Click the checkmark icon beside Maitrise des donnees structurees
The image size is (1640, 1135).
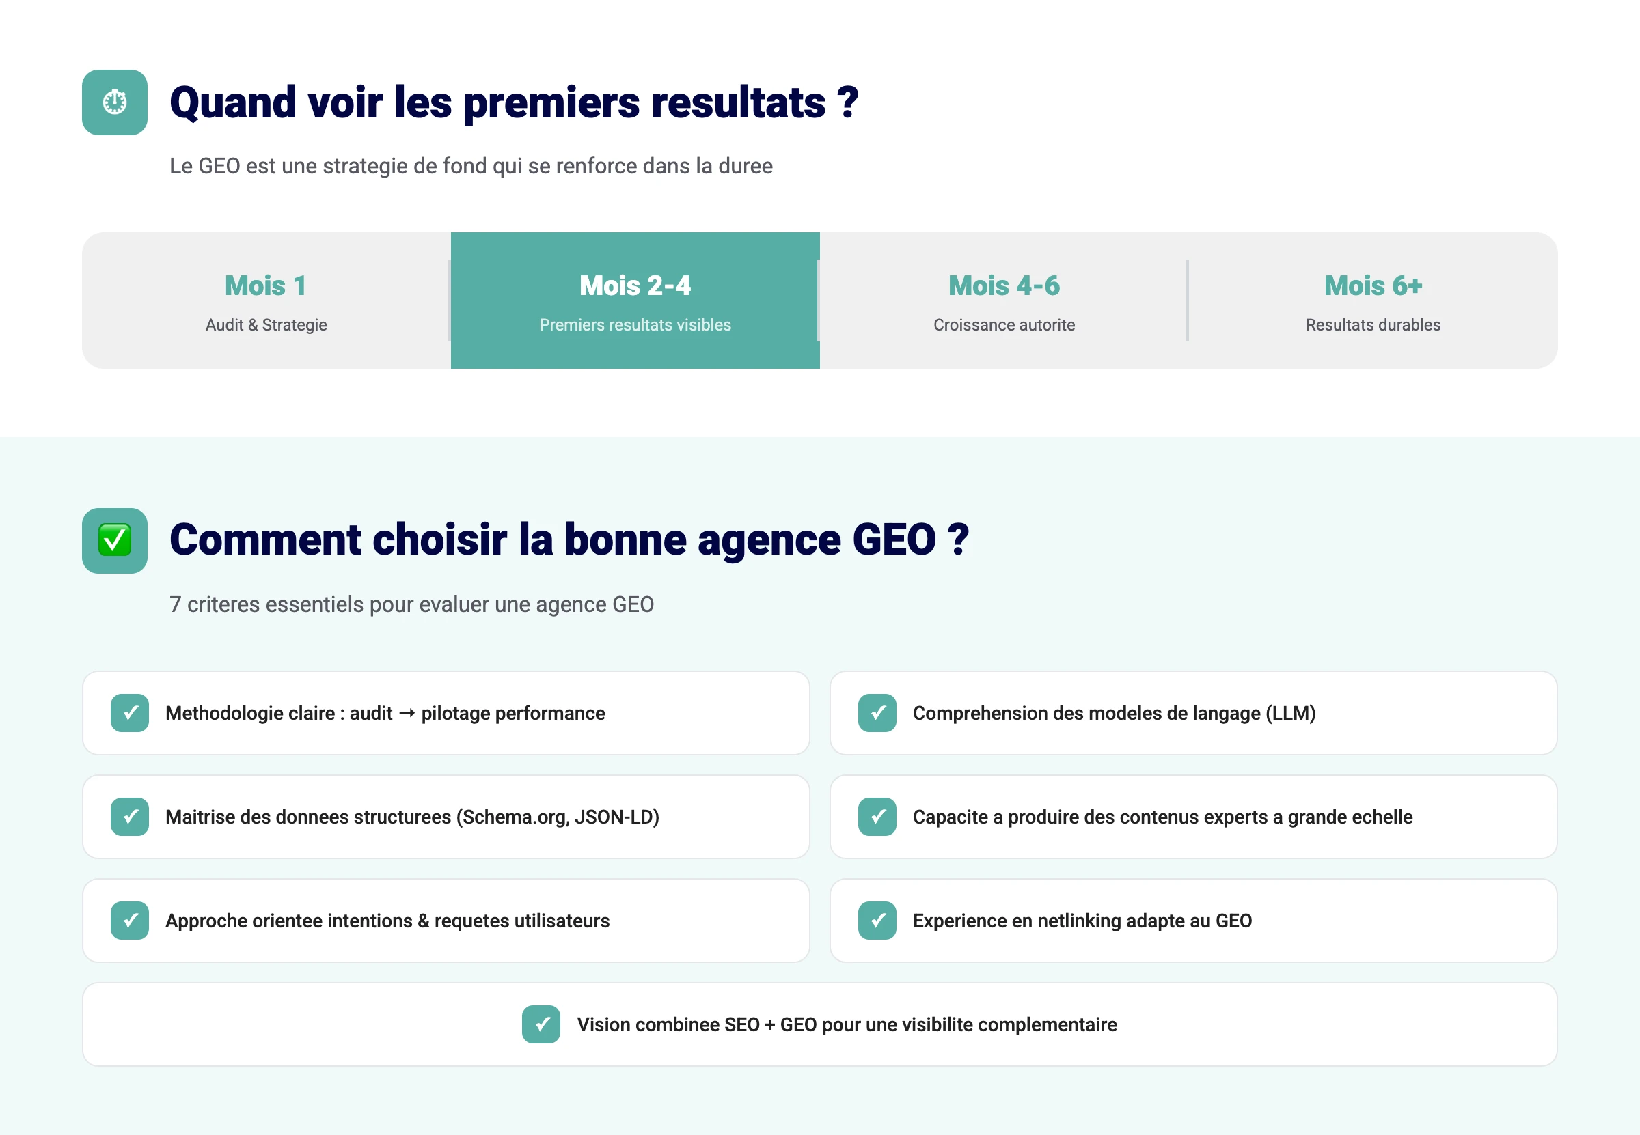point(130,816)
